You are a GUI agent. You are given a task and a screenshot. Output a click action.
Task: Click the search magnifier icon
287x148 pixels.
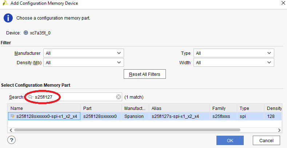[x=31, y=97]
